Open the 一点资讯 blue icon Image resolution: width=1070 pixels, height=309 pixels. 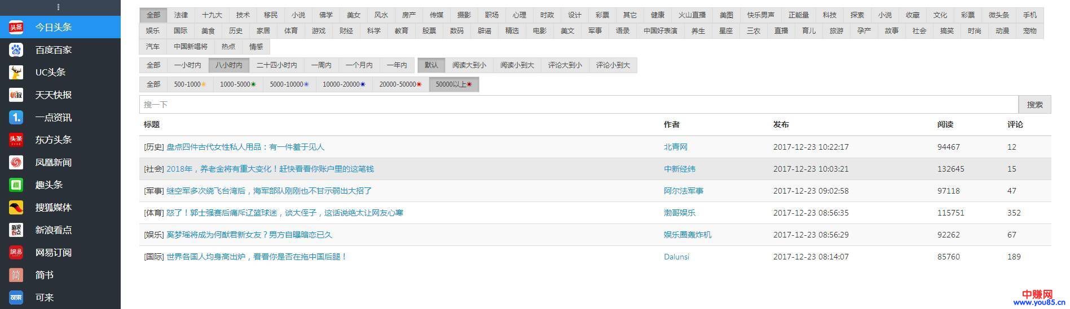pos(16,118)
